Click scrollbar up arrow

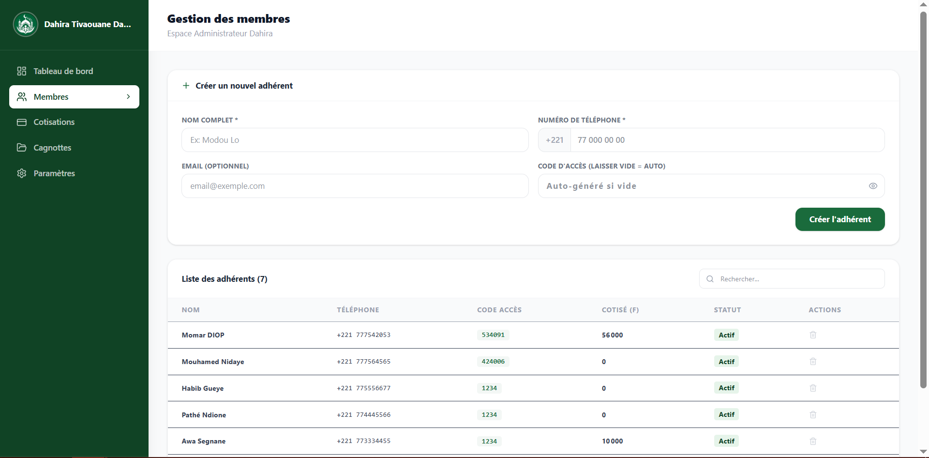(923, 4)
